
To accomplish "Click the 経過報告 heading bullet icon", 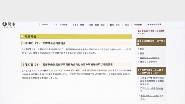I will pos(22,36).
